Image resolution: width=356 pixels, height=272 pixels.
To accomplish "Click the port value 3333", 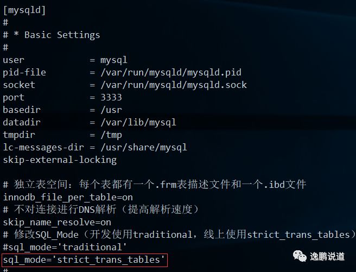I will 111,97.
